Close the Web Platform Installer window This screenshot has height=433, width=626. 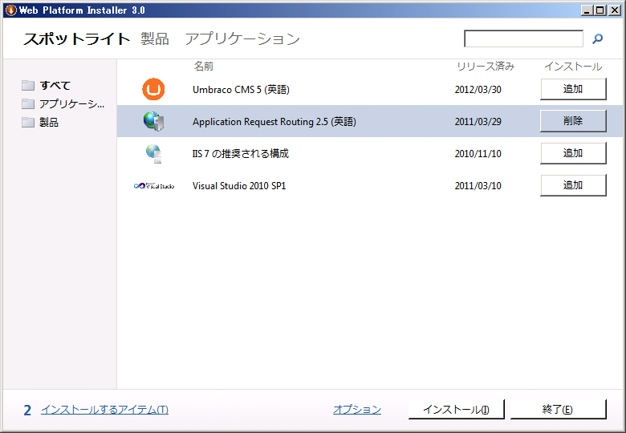(x=615, y=10)
